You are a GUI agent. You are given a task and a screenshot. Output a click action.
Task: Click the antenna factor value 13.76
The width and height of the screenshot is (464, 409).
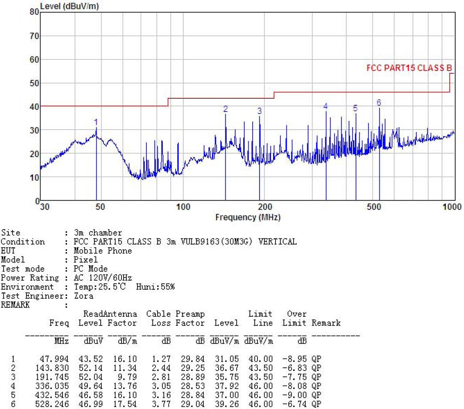pos(125,386)
